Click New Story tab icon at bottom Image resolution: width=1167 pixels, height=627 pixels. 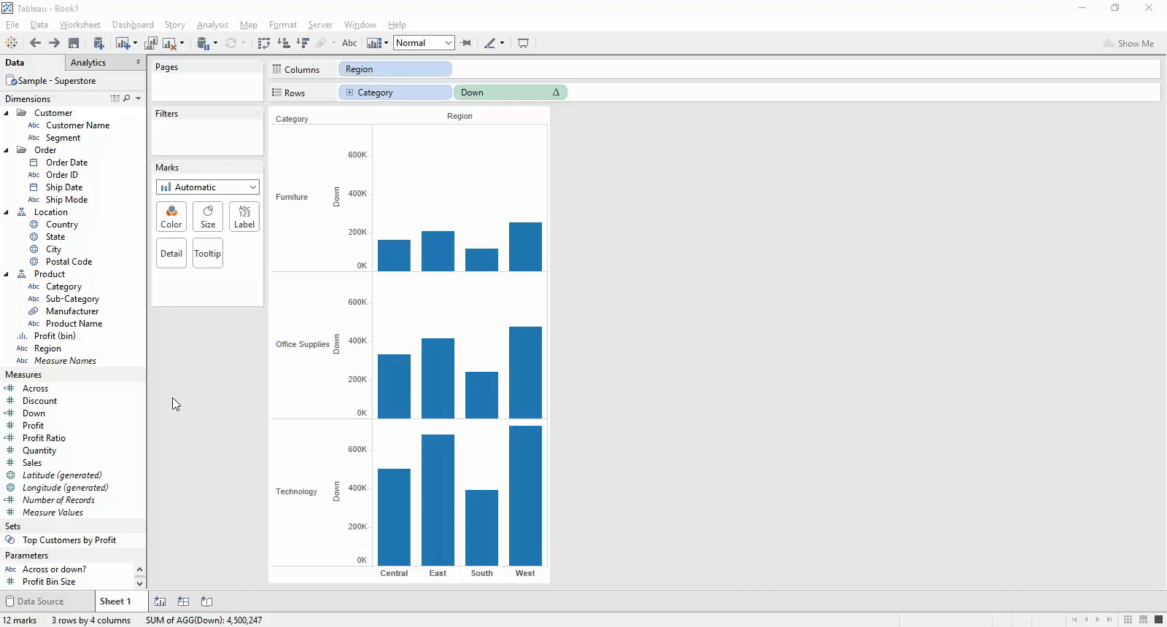207,601
